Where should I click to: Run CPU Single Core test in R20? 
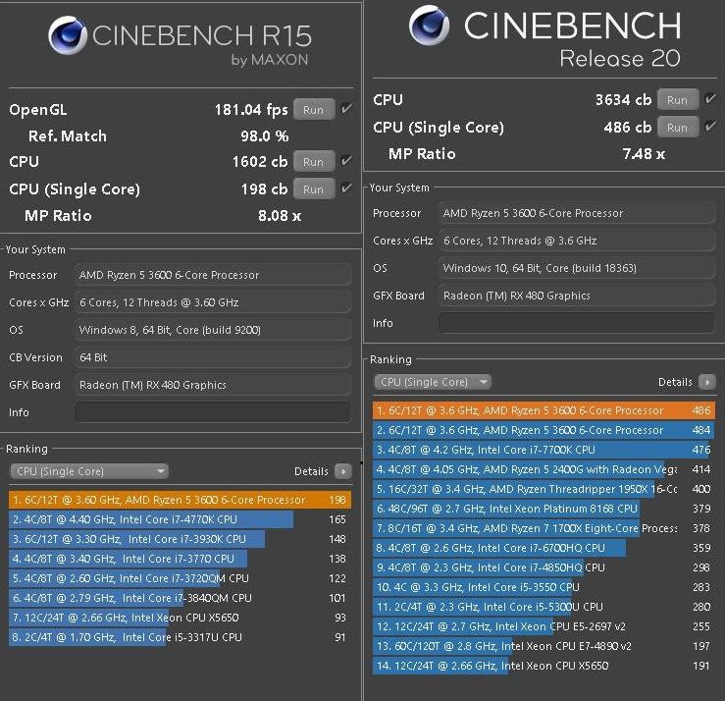click(677, 127)
